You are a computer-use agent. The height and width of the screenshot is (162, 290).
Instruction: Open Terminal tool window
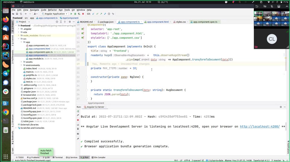[58, 157]
